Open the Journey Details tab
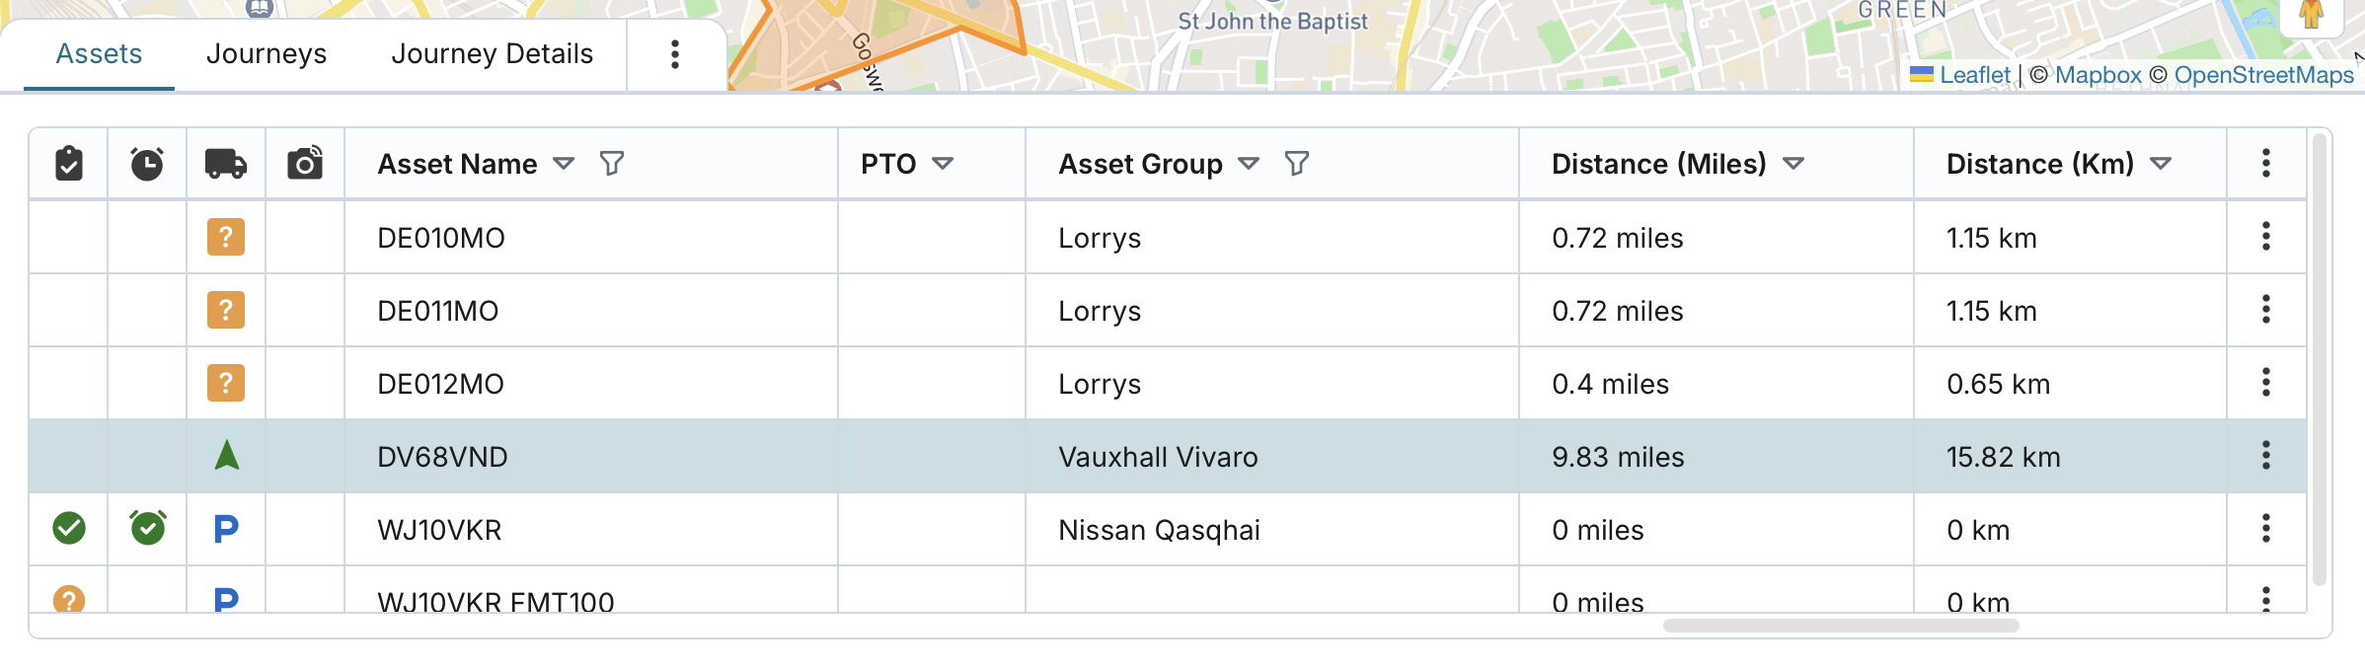The image size is (2365, 671). [x=492, y=54]
